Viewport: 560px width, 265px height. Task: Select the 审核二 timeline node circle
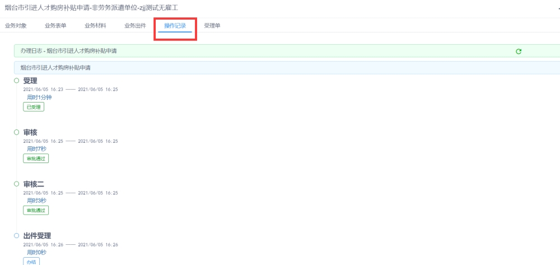tap(16, 184)
